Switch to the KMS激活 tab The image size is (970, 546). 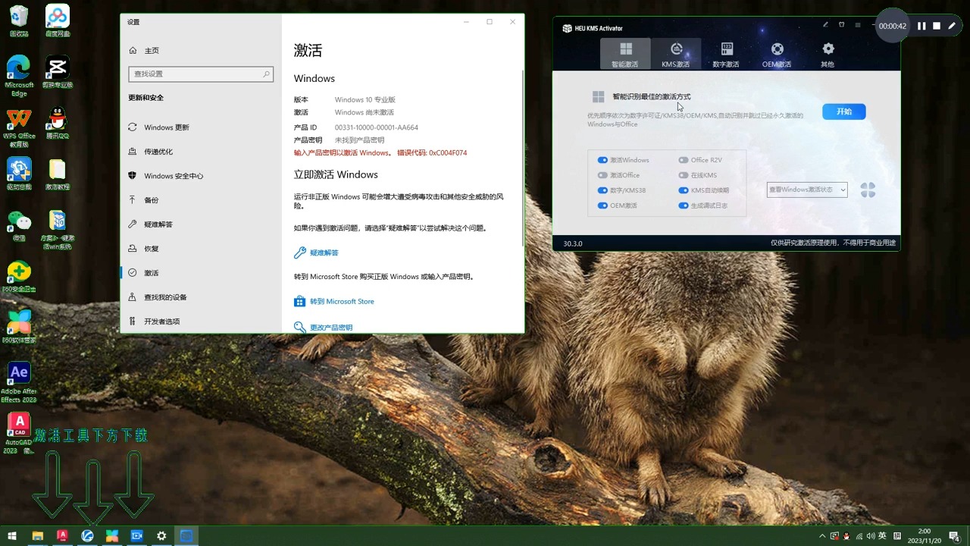[676, 54]
